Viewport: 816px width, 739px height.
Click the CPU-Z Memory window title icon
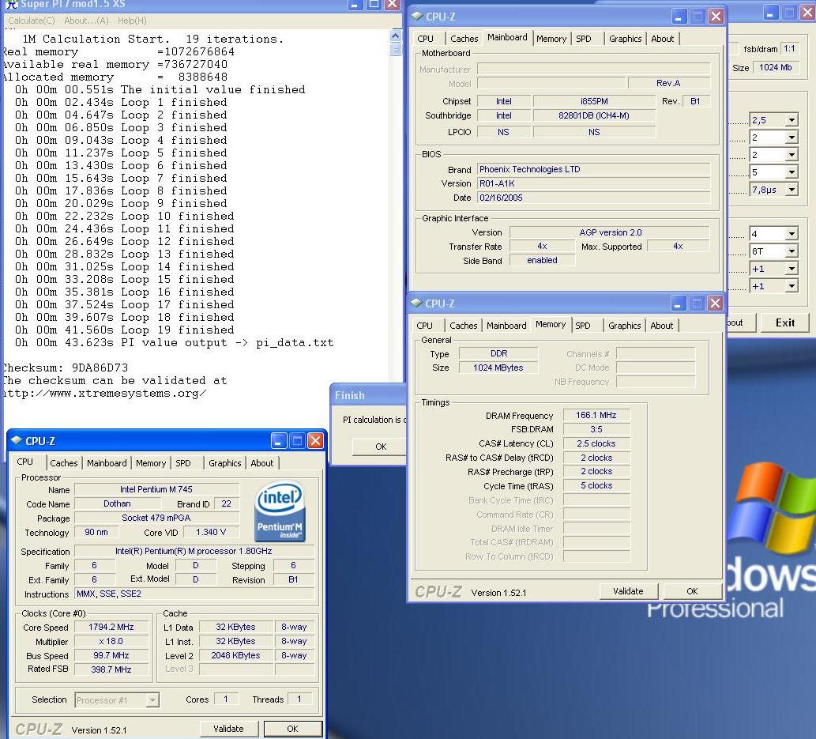pos(416,303)
